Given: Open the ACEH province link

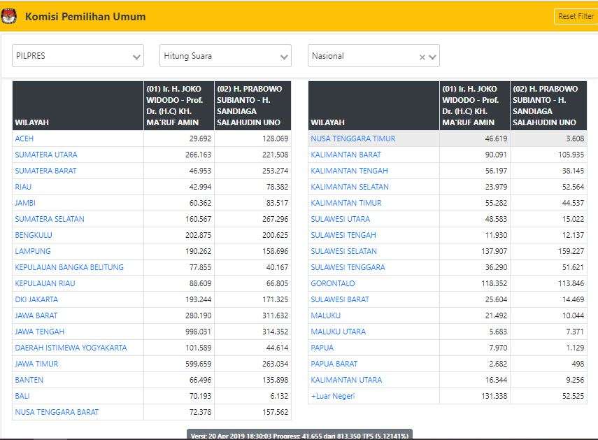Looking at the screenshot, I should 24,139.
